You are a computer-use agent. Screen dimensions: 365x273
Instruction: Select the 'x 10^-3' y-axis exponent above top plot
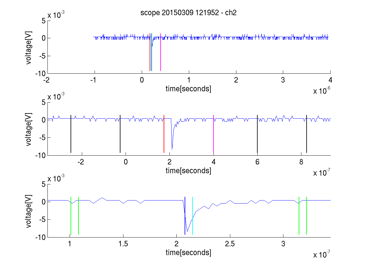coord(56,15)
